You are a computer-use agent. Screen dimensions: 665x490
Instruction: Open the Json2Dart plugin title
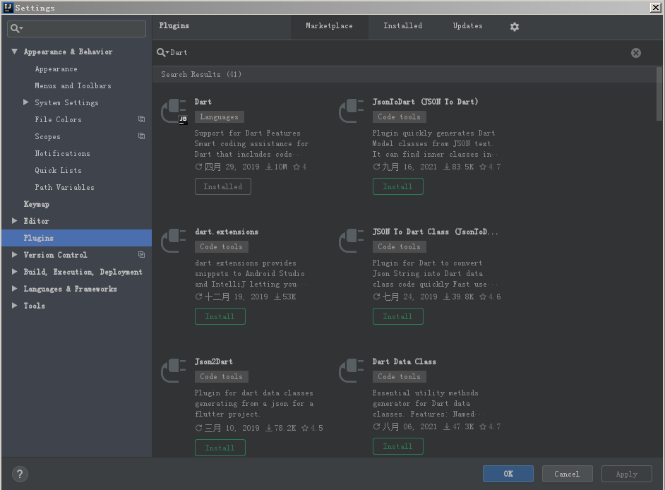coord(214,361)
